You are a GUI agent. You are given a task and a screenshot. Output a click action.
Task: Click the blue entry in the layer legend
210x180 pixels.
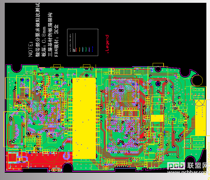click(x=93, y=49)
